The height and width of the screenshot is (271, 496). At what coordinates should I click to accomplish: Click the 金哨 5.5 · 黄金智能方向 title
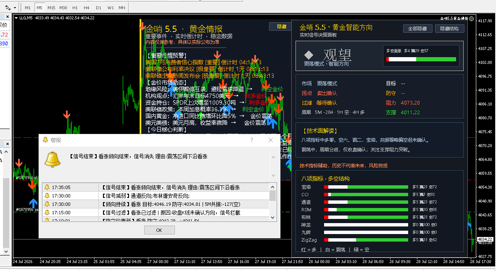tap(335, 27)
